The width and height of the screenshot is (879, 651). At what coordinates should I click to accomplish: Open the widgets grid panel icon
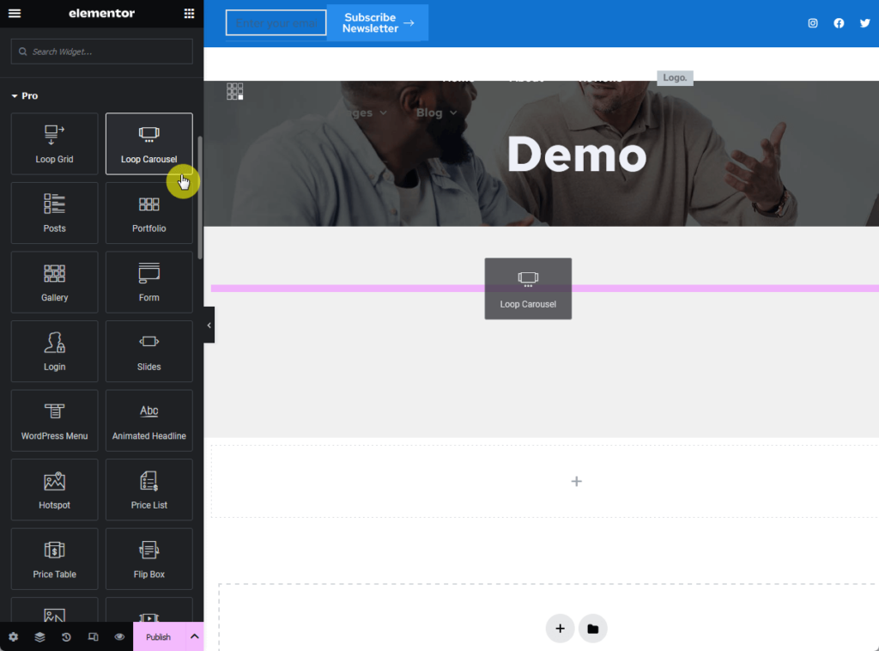tap(189, 13)
